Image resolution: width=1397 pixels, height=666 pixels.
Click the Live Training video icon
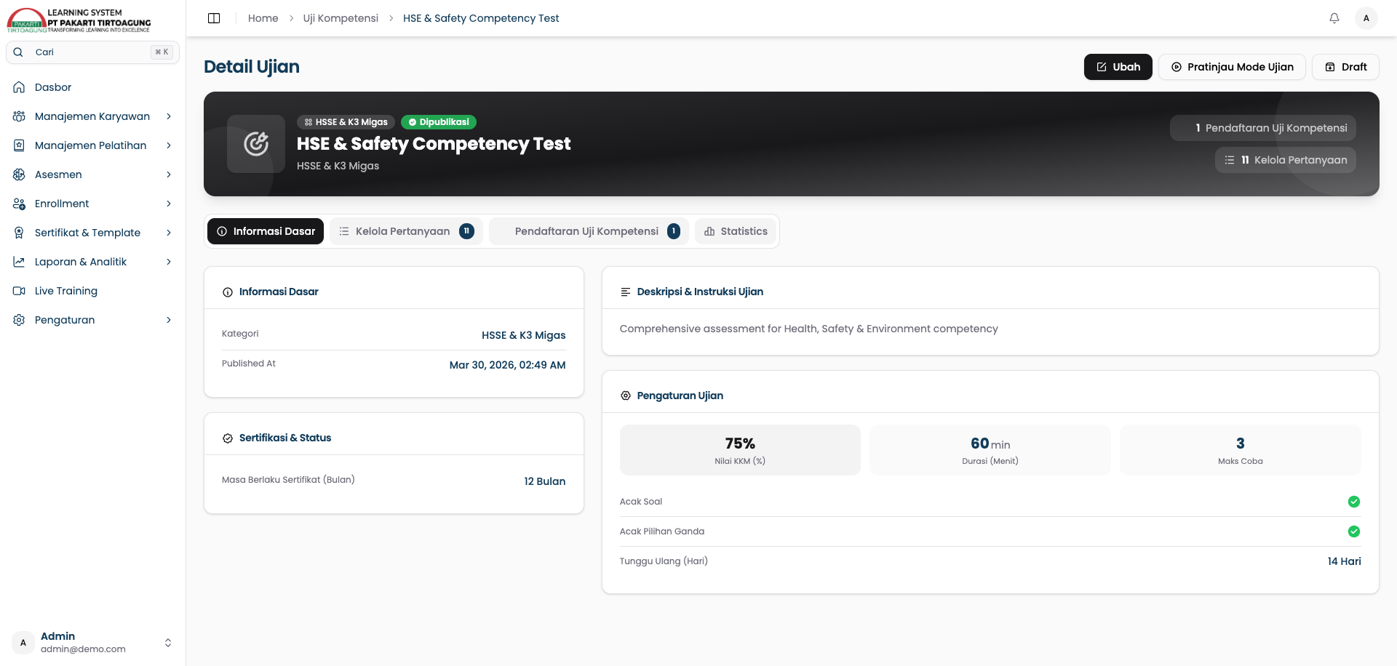tap(20, 291)
